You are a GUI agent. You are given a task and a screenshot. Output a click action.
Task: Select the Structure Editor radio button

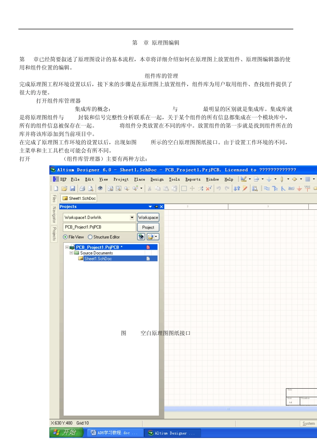90,237
